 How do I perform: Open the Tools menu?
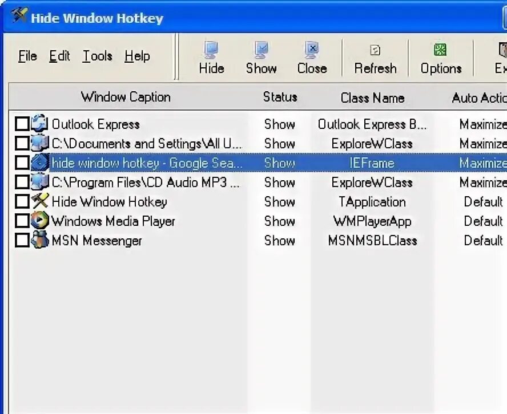[x=97, y=56]
